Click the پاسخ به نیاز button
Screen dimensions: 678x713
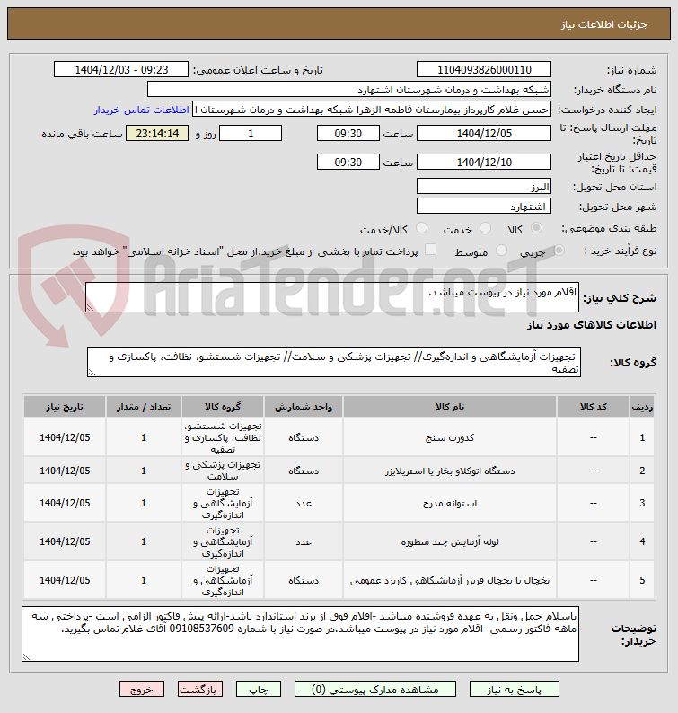tap(514, 690)
